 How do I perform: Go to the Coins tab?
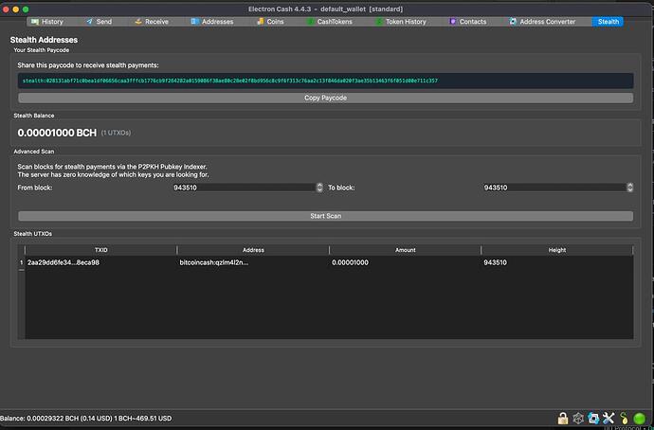click(269, 21)
